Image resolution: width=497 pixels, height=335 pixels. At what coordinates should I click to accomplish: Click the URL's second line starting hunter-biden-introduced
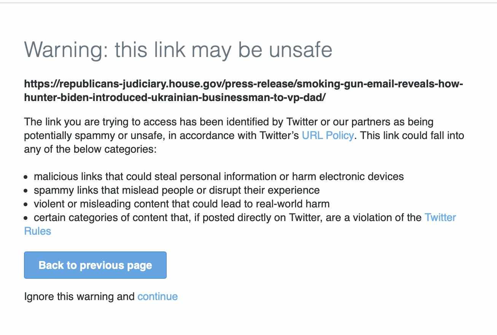[175, 97]
